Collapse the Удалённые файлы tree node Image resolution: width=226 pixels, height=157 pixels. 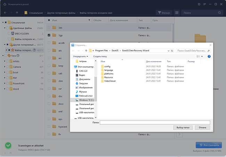pyautogui.click(x=5, y=28)
